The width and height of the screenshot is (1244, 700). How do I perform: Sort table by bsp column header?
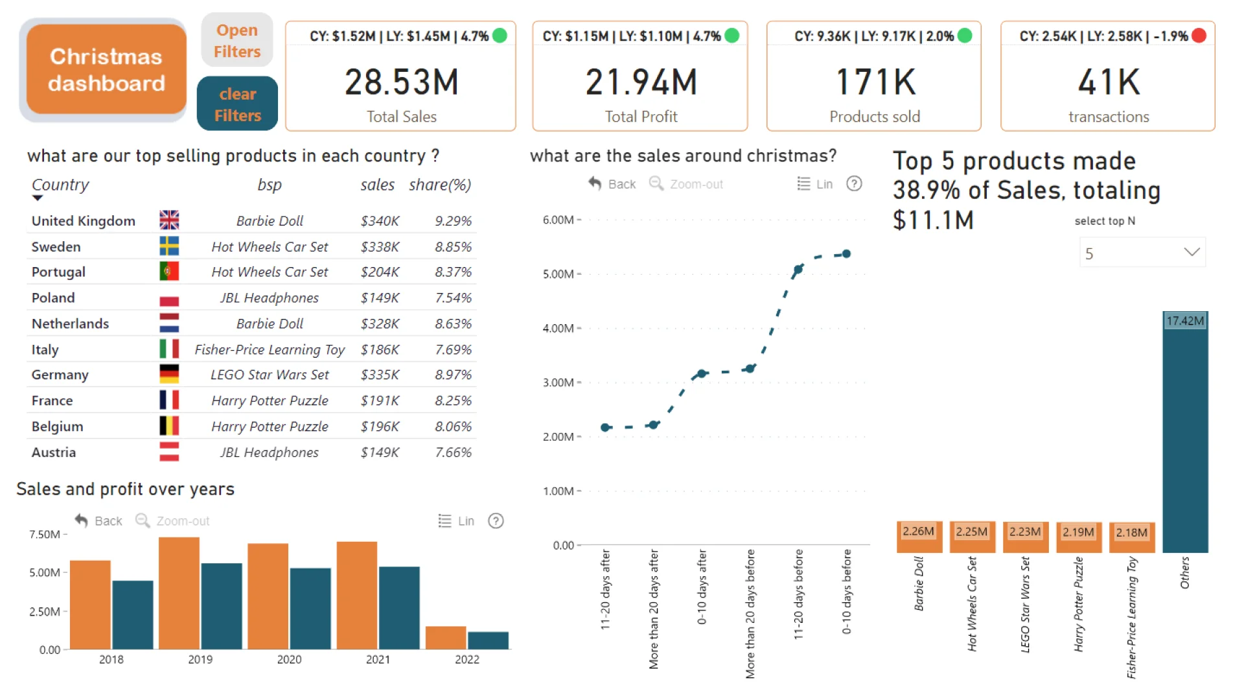click(270, 185)
